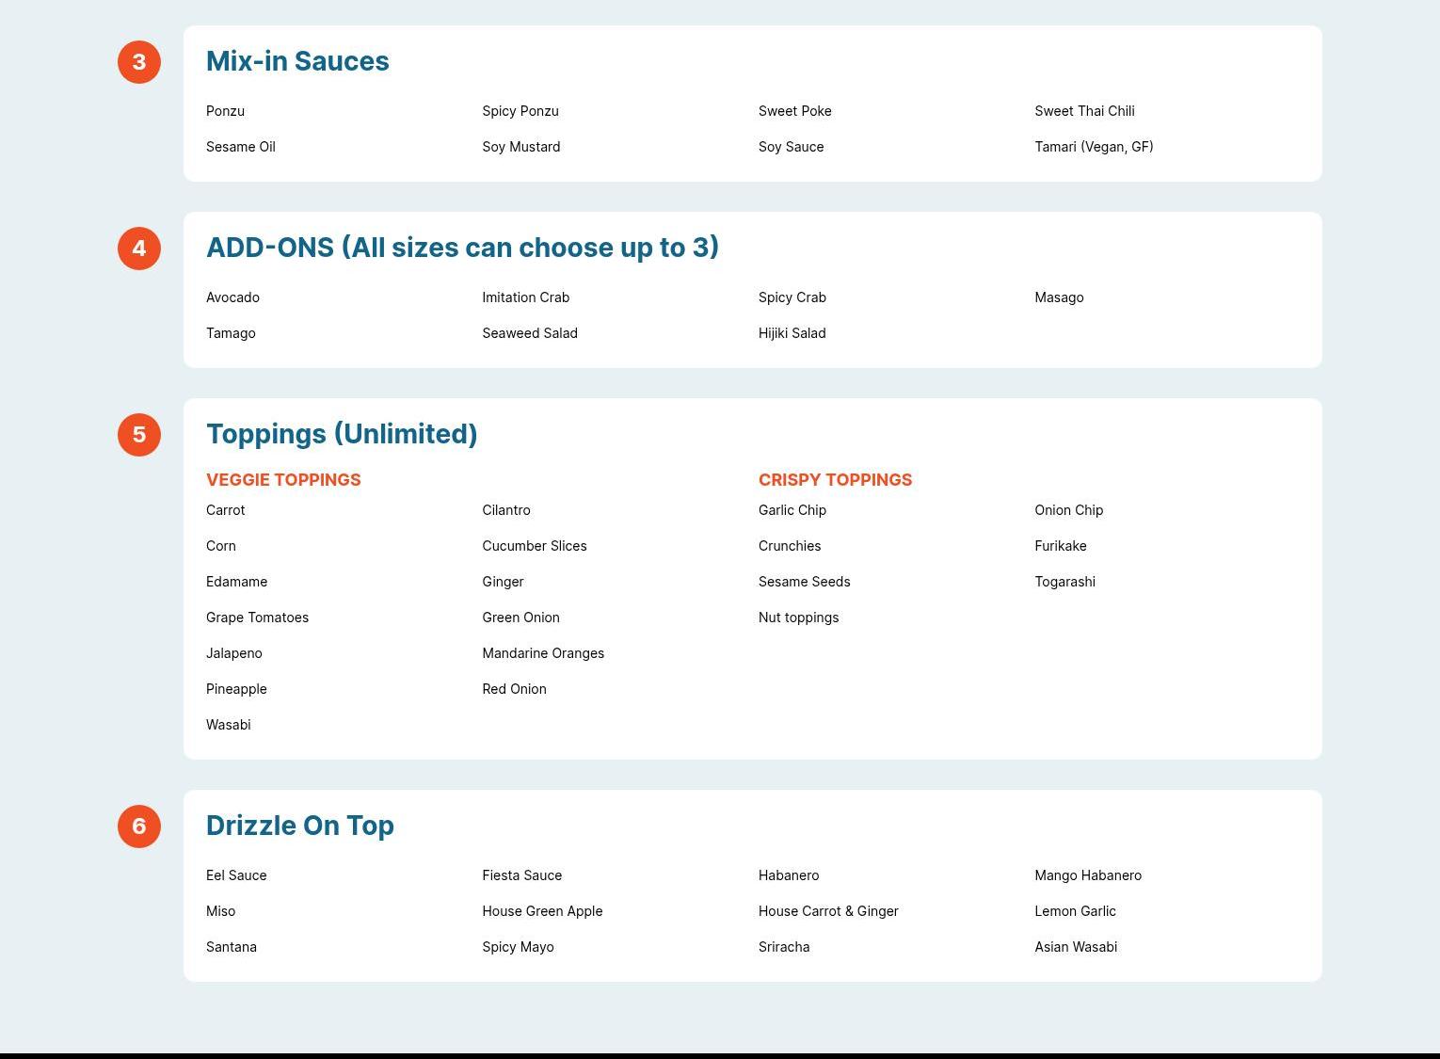This screenshot has width=1440, height=1059.
Task: Click the "Tamago" add-on
Action: pyautogui.click(x=231, y=333)
